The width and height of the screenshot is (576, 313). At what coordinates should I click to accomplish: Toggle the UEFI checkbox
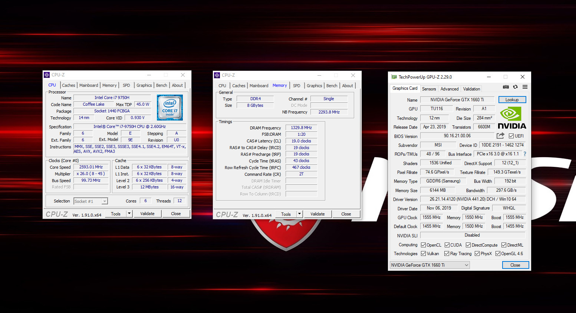click(511, 136)
